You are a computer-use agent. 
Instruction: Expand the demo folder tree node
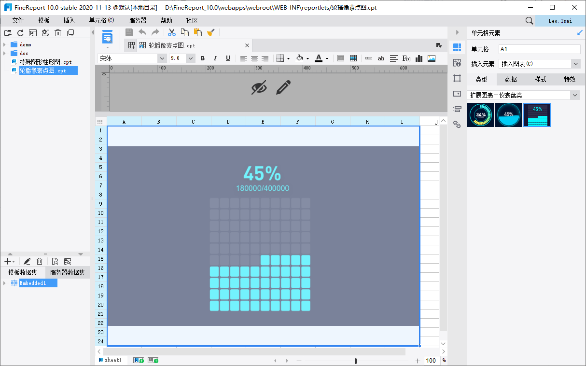click(x=4, y=44)
